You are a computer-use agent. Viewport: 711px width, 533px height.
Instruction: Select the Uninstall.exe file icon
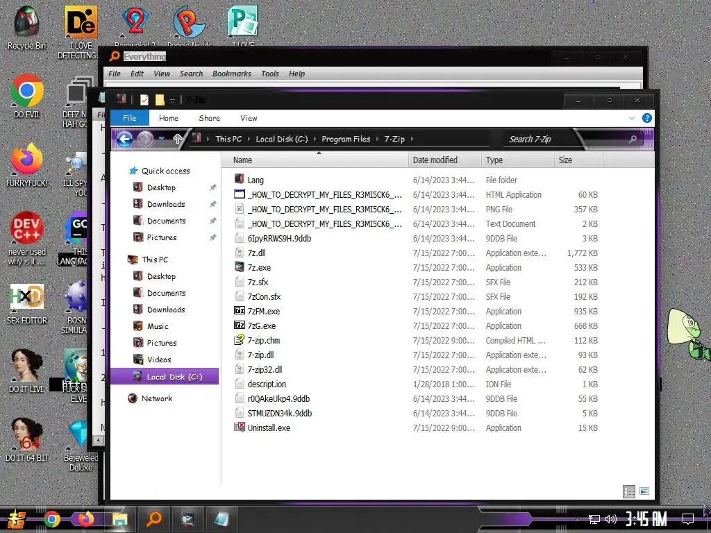pos(239,427)
